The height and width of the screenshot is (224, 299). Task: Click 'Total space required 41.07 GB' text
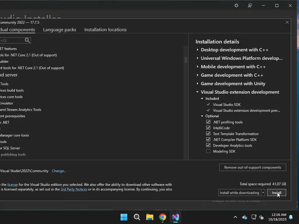263,184
